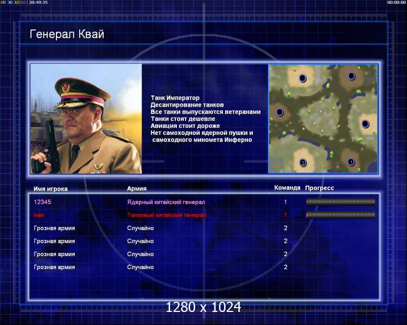Click the loading progress bar for player 12345
The height and width of the screenshot is (325, 407).
pos(341,201)
